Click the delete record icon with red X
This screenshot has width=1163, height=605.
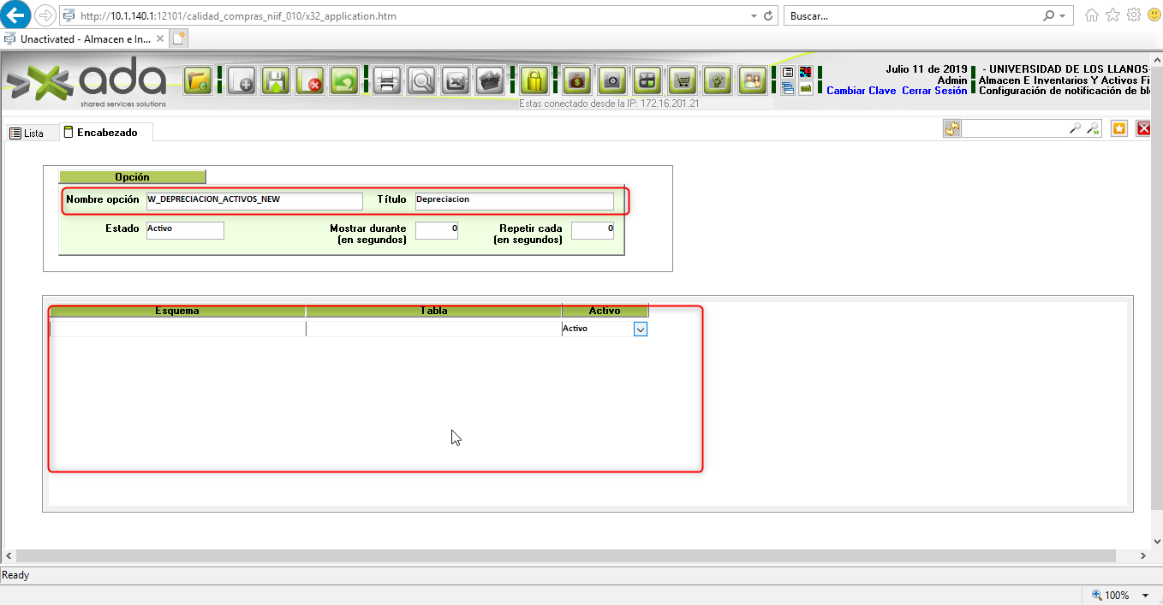click(310, 81)
